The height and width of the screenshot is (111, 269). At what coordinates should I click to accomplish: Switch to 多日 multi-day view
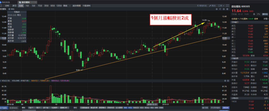tap(14, 6)
